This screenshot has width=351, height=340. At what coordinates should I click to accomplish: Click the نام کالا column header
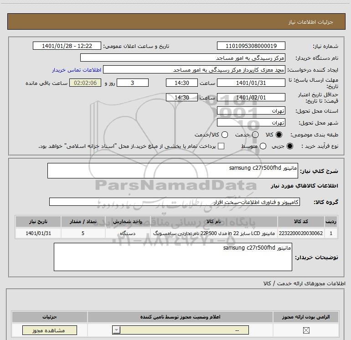(x=214, y=222)
